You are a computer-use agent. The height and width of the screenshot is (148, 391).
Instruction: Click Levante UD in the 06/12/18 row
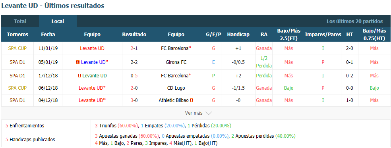(x=91, y=88)
